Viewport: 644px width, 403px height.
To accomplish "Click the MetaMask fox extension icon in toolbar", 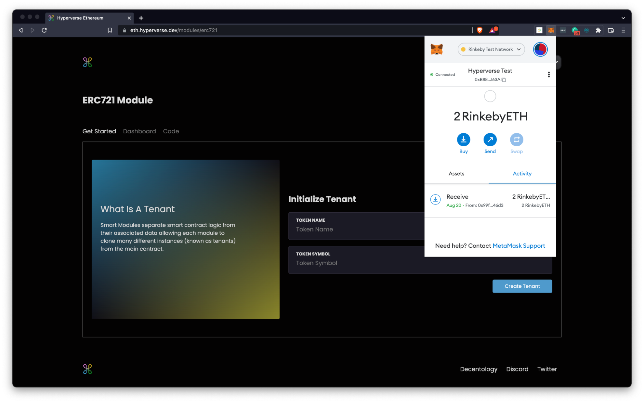I will point(551,30).
